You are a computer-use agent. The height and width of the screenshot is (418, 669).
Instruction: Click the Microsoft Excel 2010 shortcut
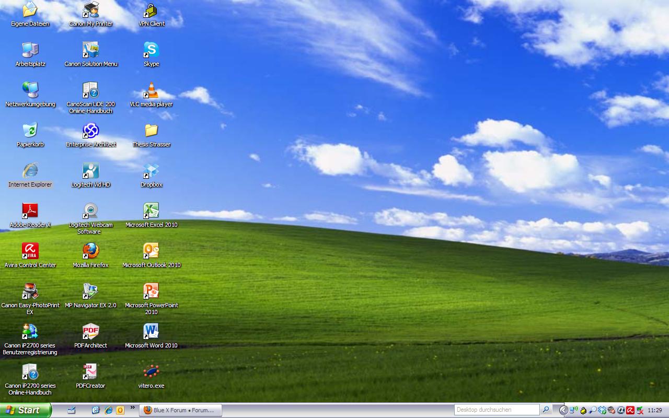click(x=152, y=216)
